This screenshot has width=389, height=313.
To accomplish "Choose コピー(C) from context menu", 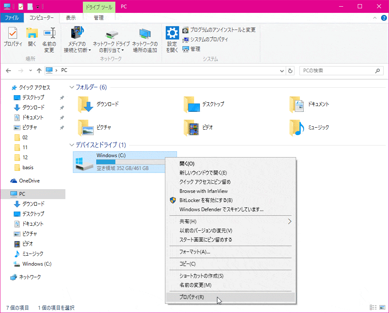I will [231, 264].
